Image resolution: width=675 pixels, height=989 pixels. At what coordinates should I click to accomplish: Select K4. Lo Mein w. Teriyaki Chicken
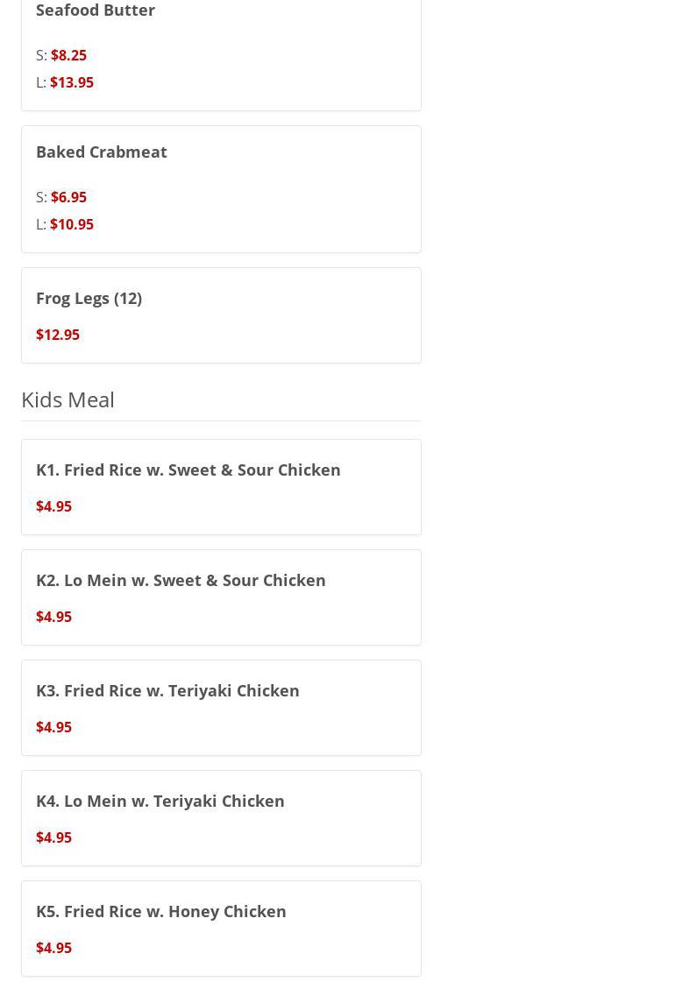coord(160,801)
